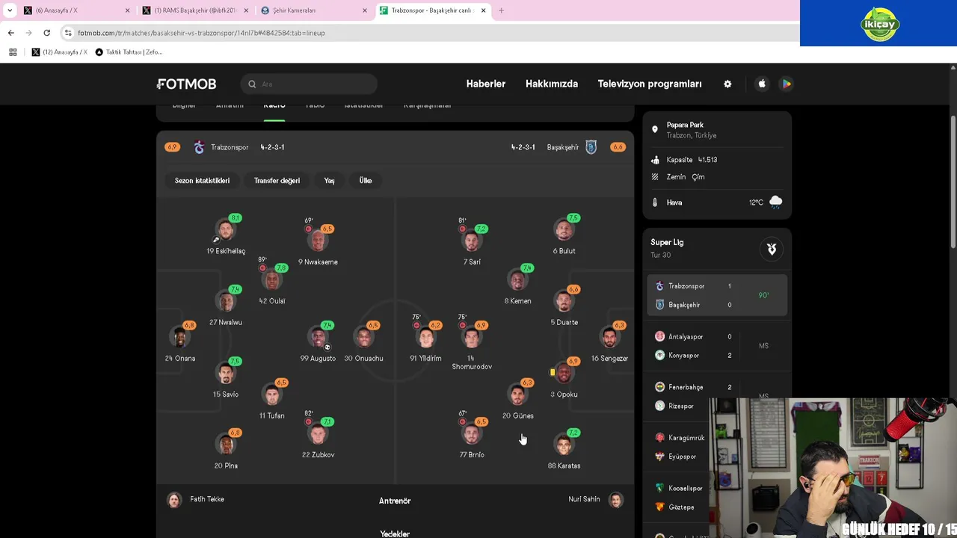Switch to the Kadro tab
Viewport: 957px width, 538px height.
274,106
